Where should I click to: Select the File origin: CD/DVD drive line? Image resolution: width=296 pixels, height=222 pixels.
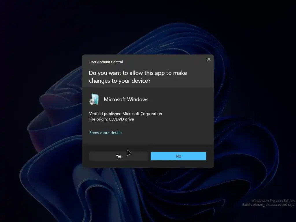click(x=112, y=119)
